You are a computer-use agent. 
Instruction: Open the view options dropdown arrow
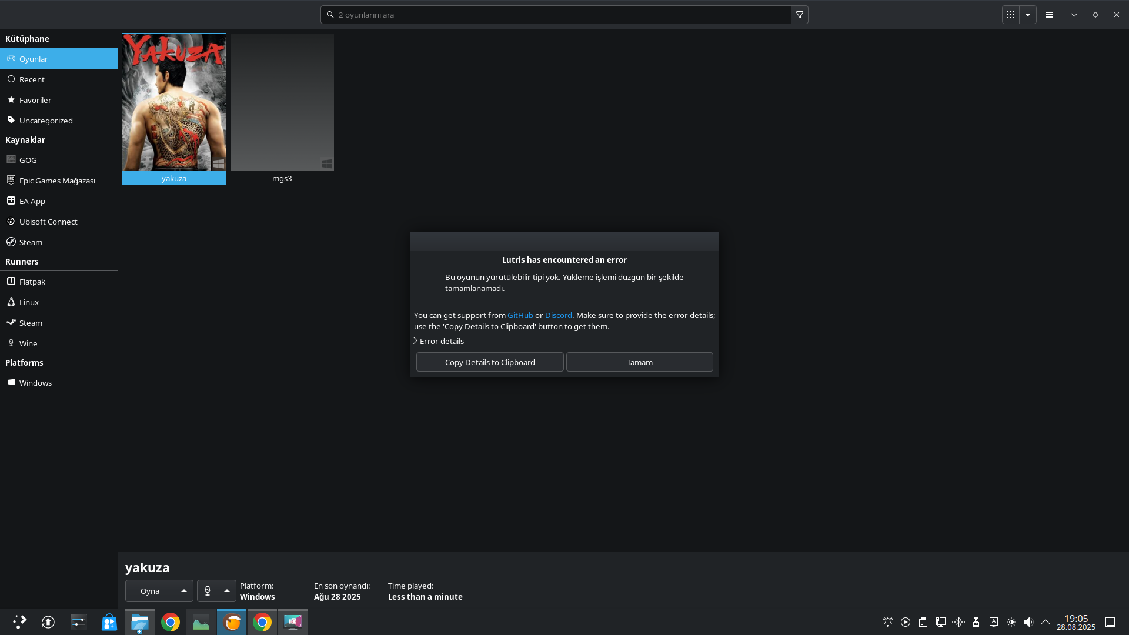pyautogui.click(x=1028, y=15)
